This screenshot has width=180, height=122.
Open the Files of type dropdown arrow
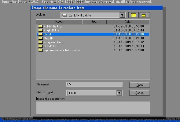coord(119,93)
